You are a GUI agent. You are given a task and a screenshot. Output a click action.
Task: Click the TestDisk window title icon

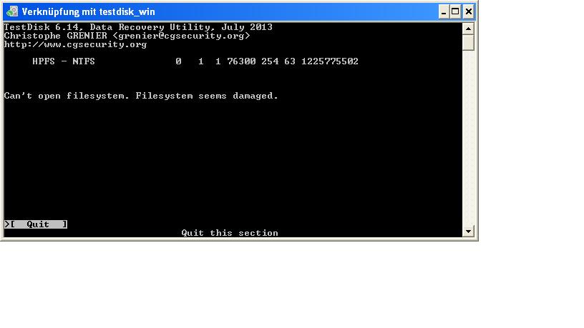12,11
